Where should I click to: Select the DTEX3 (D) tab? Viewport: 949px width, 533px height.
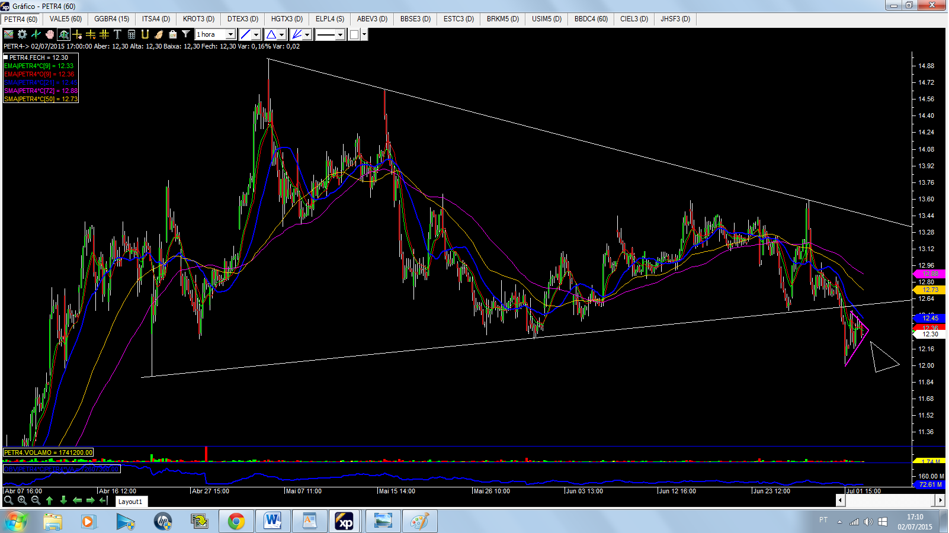pos(243,19)
